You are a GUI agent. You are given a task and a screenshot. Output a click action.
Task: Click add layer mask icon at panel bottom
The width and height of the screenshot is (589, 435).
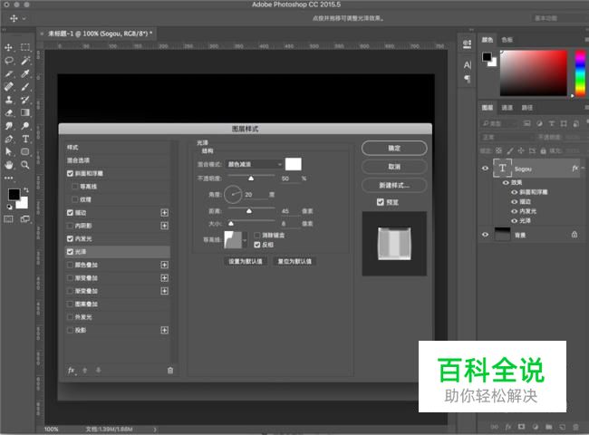click(521, 427)
